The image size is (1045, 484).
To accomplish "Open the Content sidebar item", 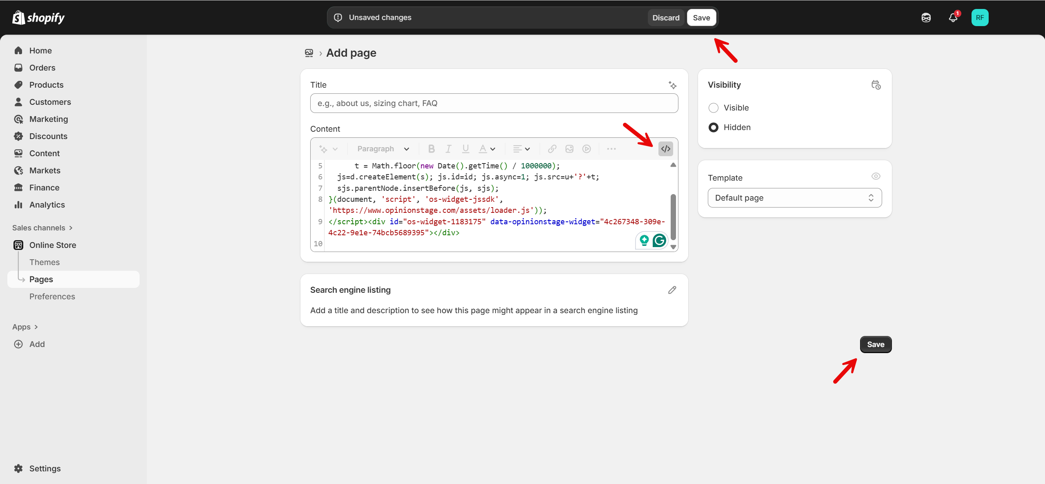I will click(73, 153).
